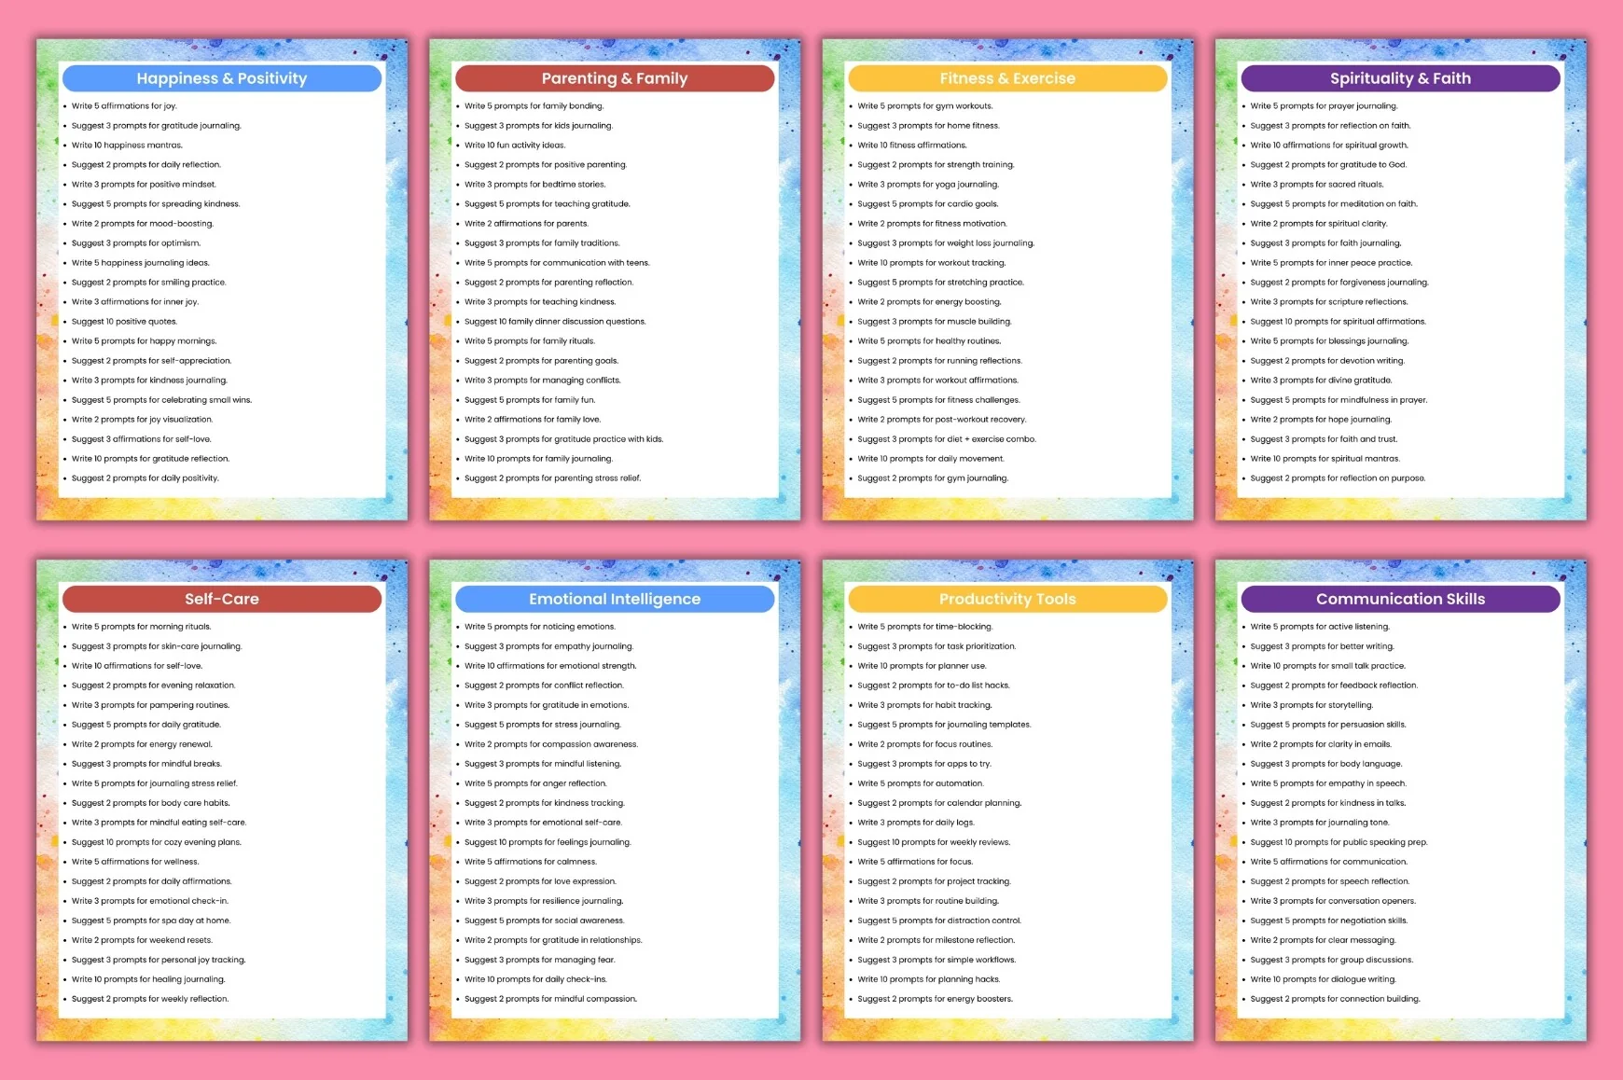Click the Productivity Tools header banner
Image resolution: width=1623 pixels, height=1080 pixels.
[x=1007, y=599]
